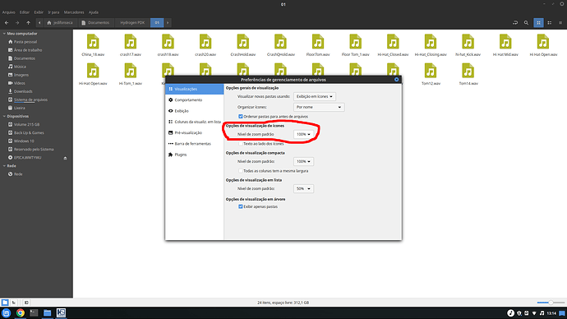Viewport: 567px width, 319px height.
Task: Open Visualizar novas pastas usando dropdown
Action: [315, 96]
